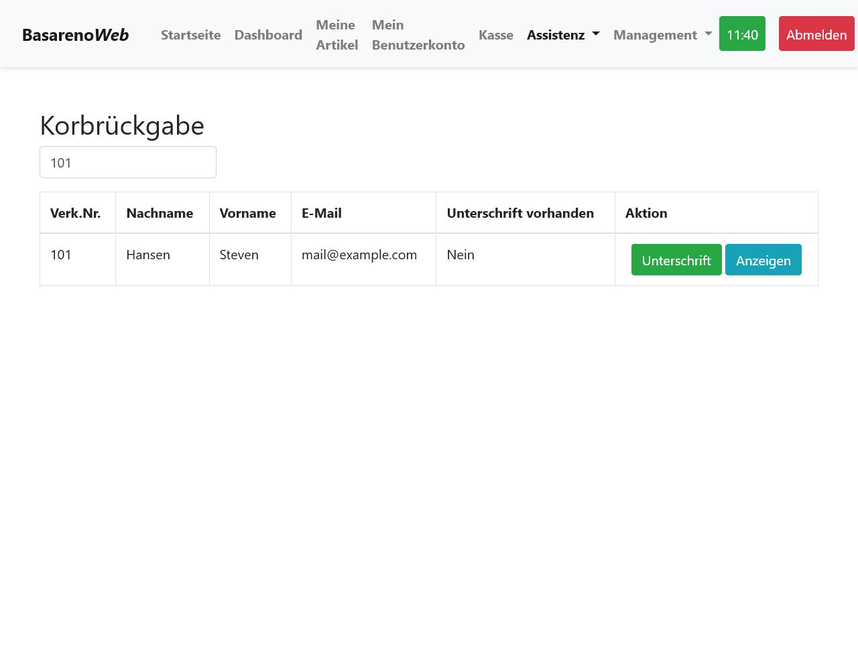
Task: Expand the Management dropdown menu
Action: coord(662,35)
